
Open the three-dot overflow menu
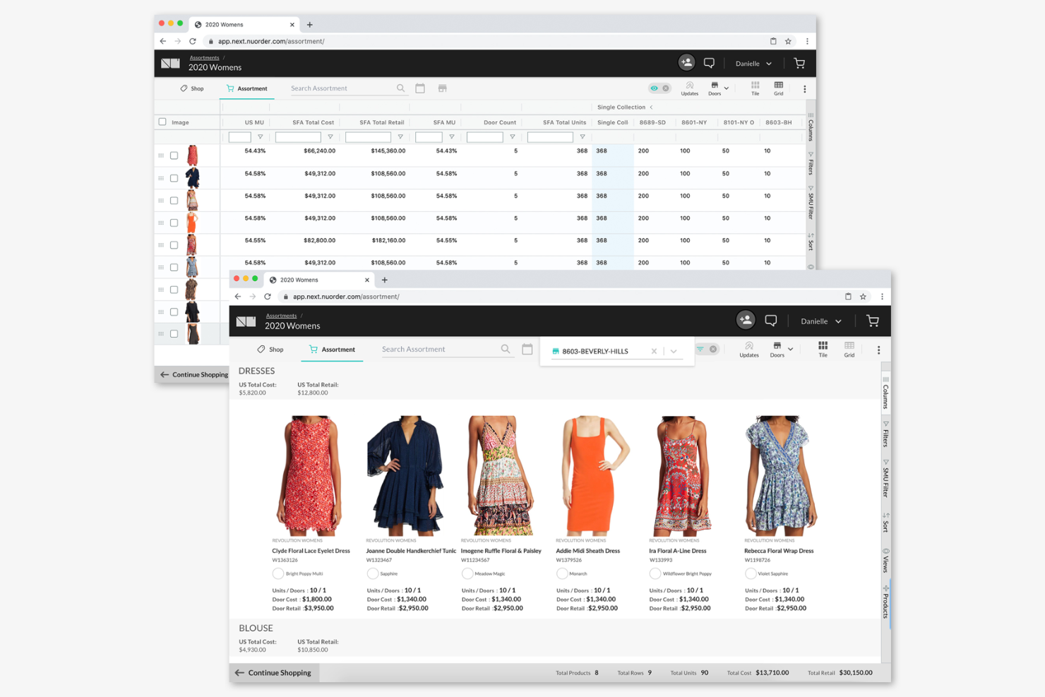click(x=879, y=350)
